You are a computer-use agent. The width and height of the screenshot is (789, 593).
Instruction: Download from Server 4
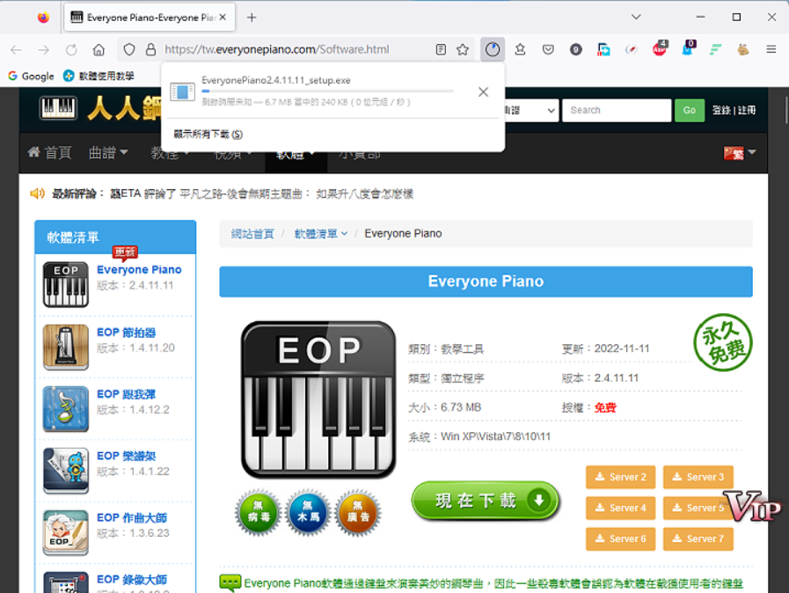[x=620, y=508]
